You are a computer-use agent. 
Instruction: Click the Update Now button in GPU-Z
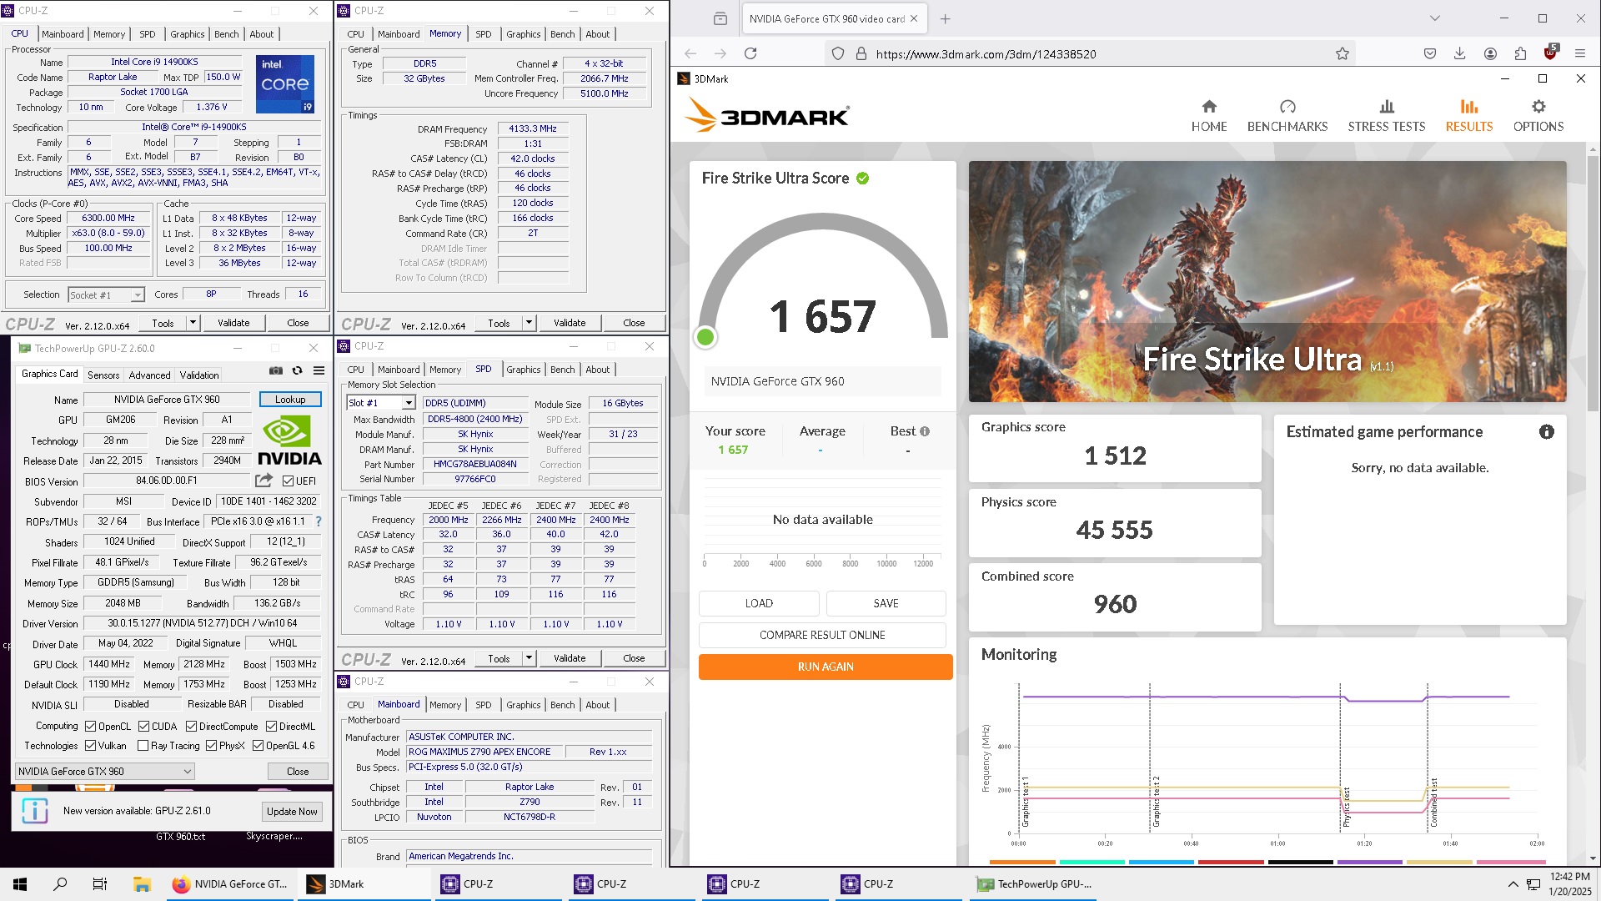292,812
